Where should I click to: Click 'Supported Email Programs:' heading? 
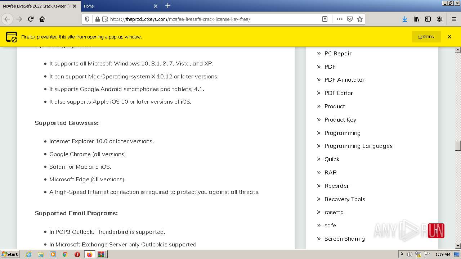pyautogui.click(x=76, y=213)
